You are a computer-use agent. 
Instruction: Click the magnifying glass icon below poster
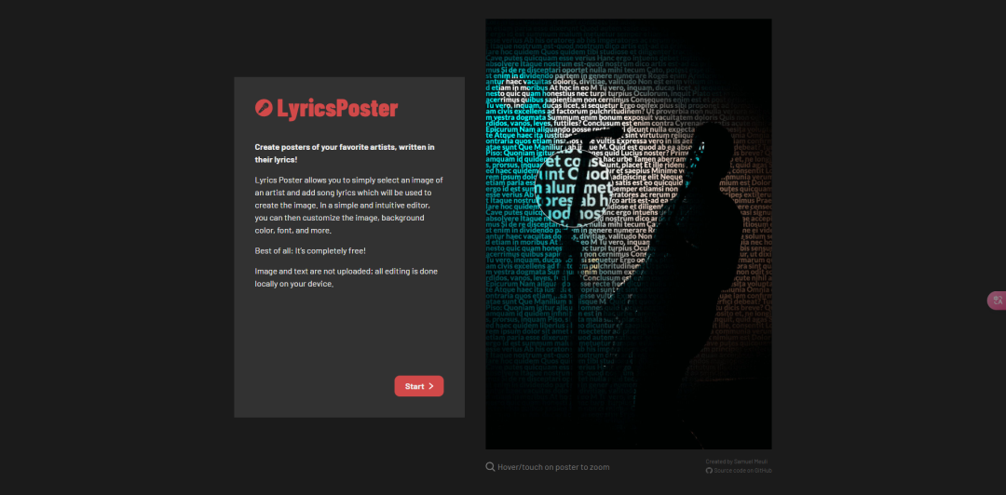(x=490, y=467)
